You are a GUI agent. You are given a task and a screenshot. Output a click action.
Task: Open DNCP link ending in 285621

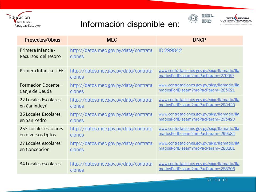pos(199,87)
